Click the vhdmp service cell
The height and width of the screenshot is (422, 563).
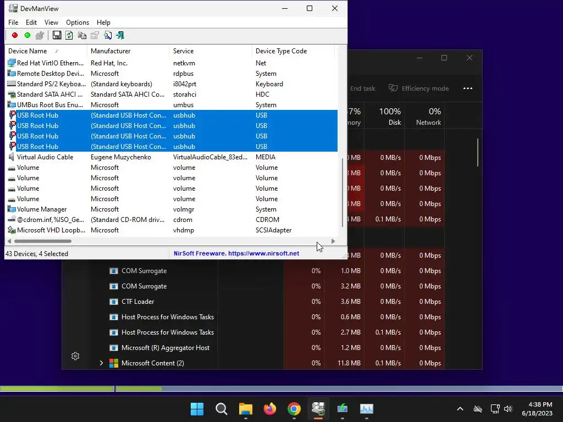pos(184,230)
